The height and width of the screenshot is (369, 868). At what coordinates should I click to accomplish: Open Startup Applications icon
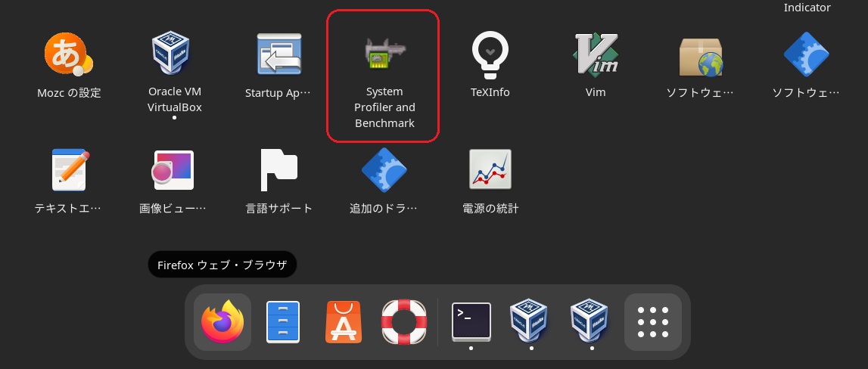[x=279, y=54]
